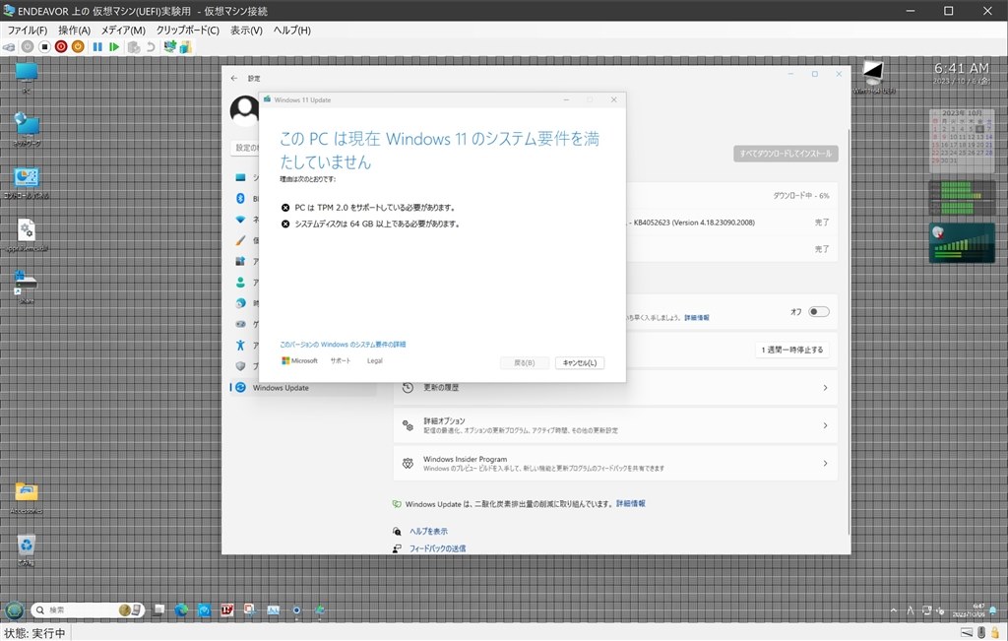The image size is (1008, 641).
Task: Click the notification bell in system tray
Action: (x=993, y=610)
